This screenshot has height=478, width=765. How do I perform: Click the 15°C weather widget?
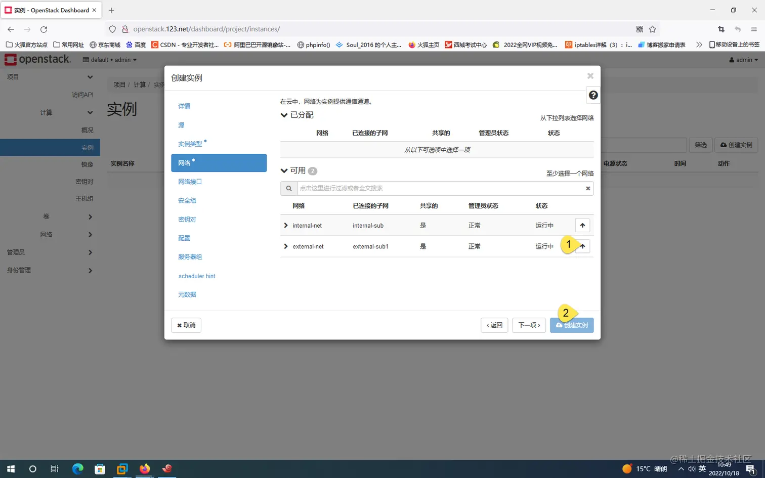645,469
